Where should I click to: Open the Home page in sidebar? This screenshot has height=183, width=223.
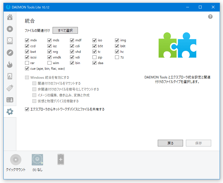pos(10,17)
